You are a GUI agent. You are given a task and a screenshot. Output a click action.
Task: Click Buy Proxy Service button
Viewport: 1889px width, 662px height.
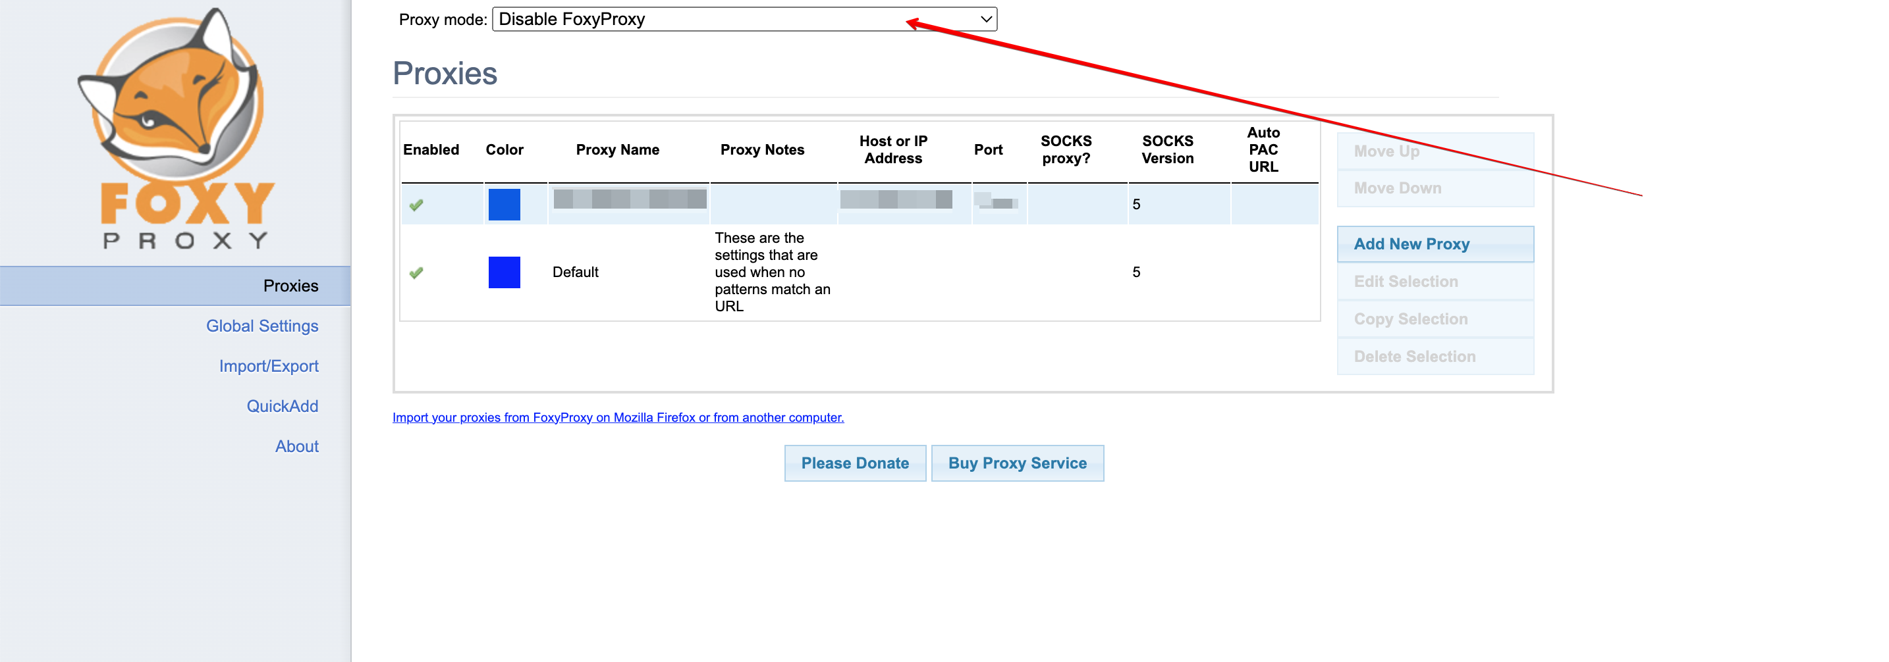1017,463
